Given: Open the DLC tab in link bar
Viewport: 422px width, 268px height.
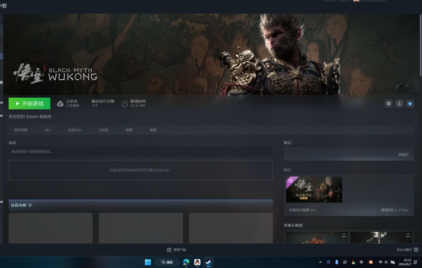Looking at the screenshot, I should coord(48,130).
